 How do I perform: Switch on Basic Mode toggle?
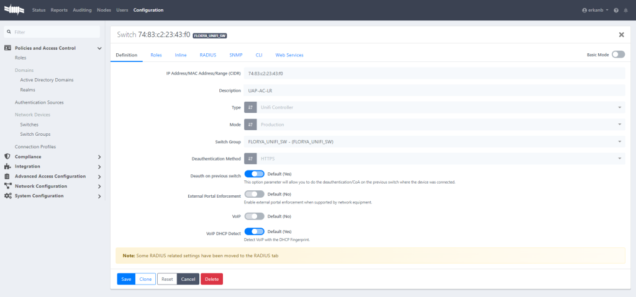point(618,55)
